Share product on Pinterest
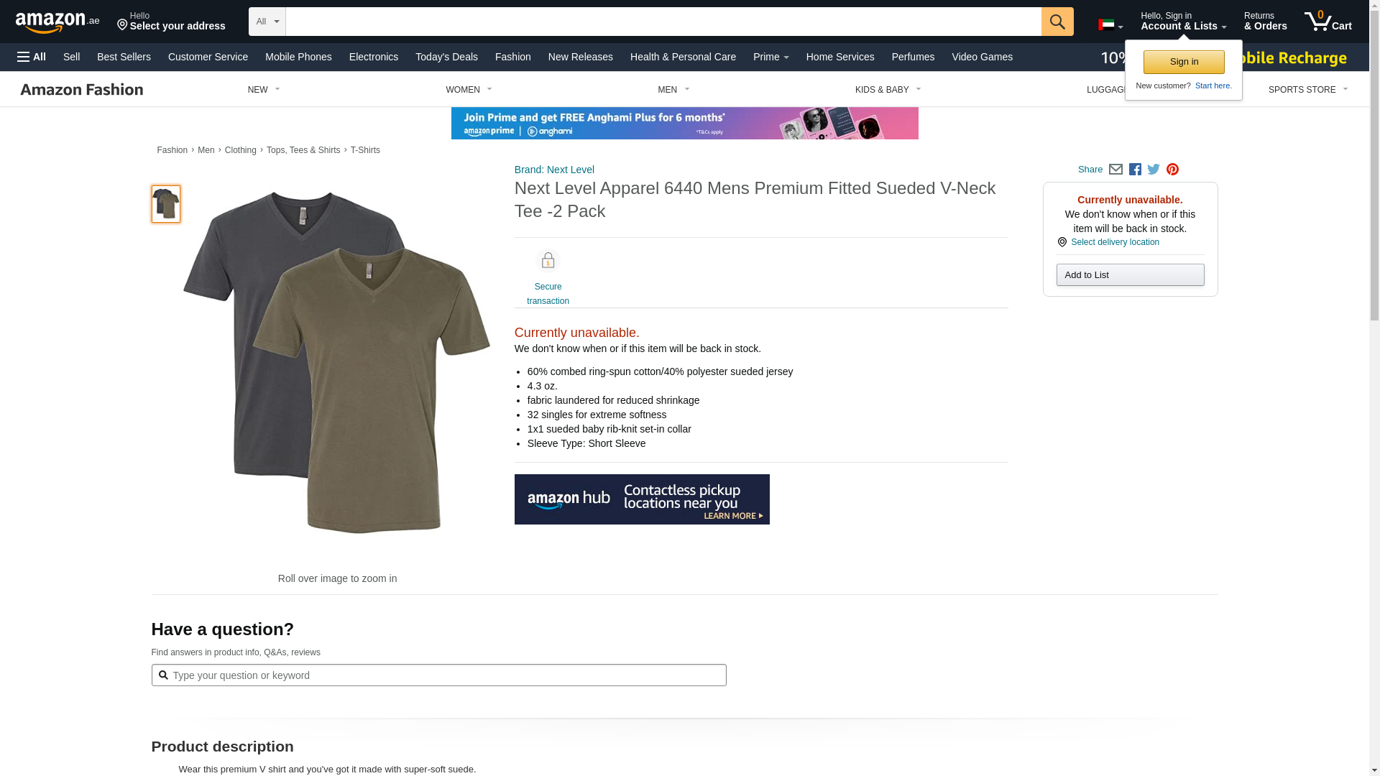The image size is (1380, 776). tap(1172, 170)
